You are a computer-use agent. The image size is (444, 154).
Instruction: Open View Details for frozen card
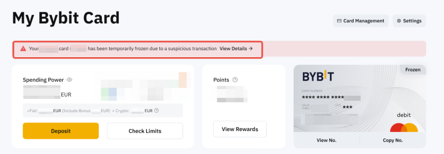[x=236, y=49]
